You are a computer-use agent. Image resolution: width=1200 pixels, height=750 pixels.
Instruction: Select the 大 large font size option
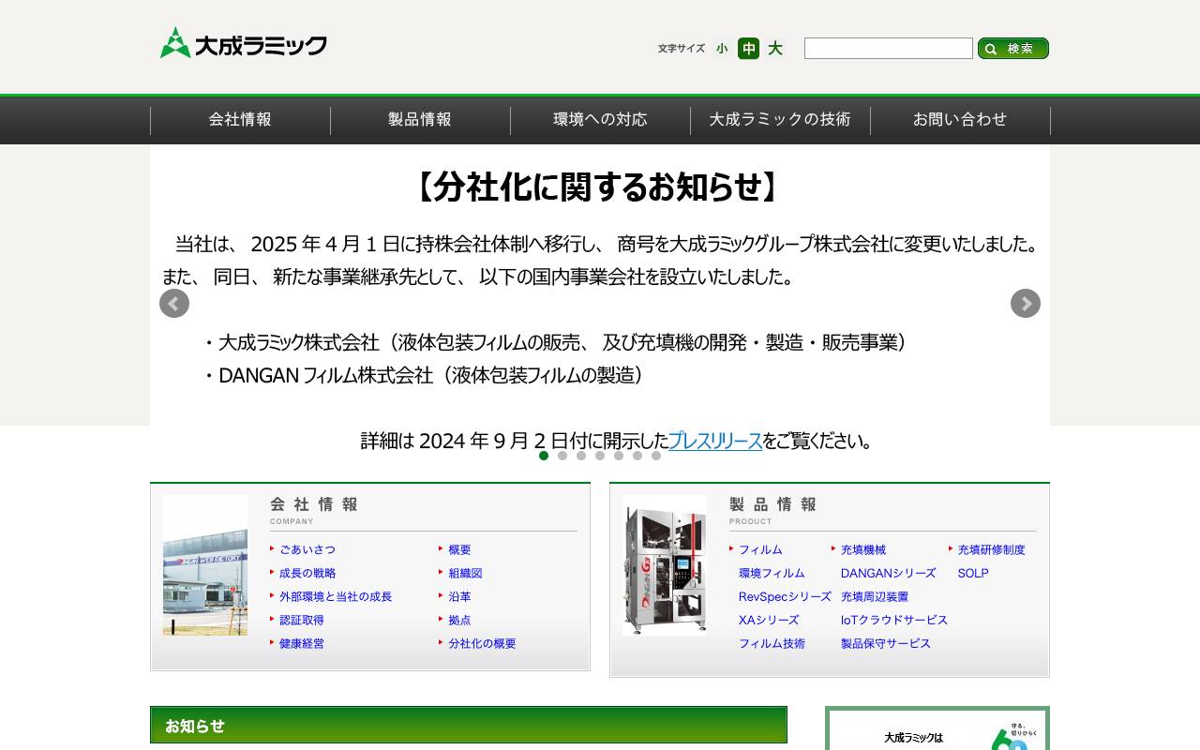pos(775,49)
